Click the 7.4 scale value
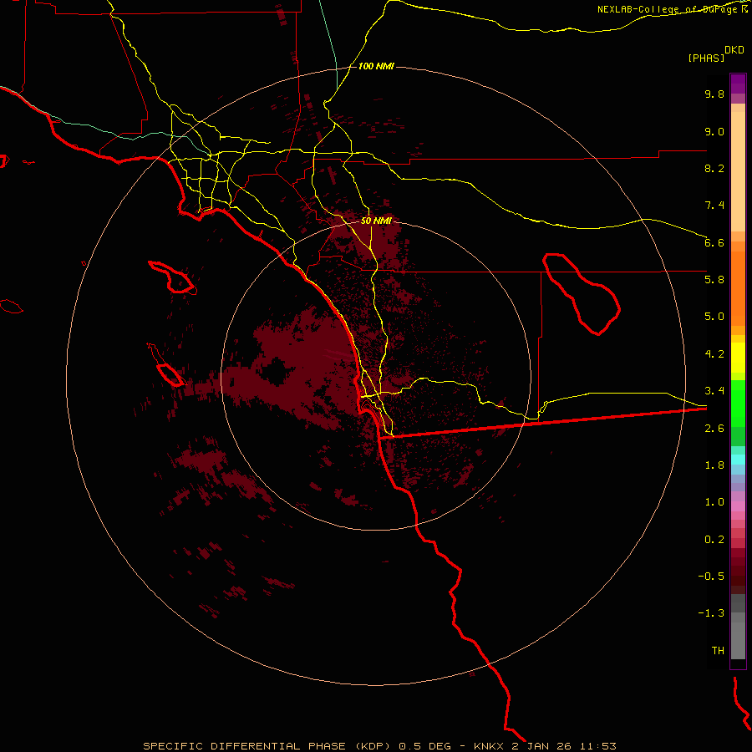 [714, 206]
